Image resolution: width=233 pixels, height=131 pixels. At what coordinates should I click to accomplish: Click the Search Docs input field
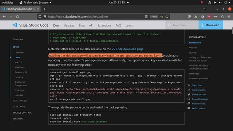pyautogui.click(x=182, y=25)
